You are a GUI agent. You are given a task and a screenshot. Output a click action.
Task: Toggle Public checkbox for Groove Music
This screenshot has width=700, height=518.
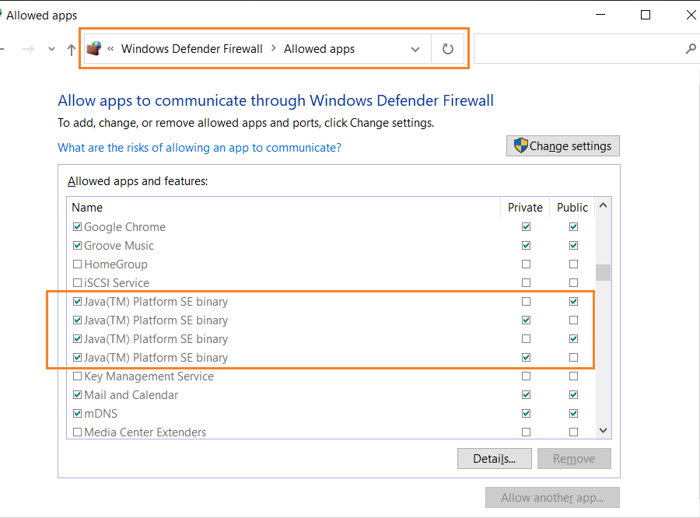[574, 246]
